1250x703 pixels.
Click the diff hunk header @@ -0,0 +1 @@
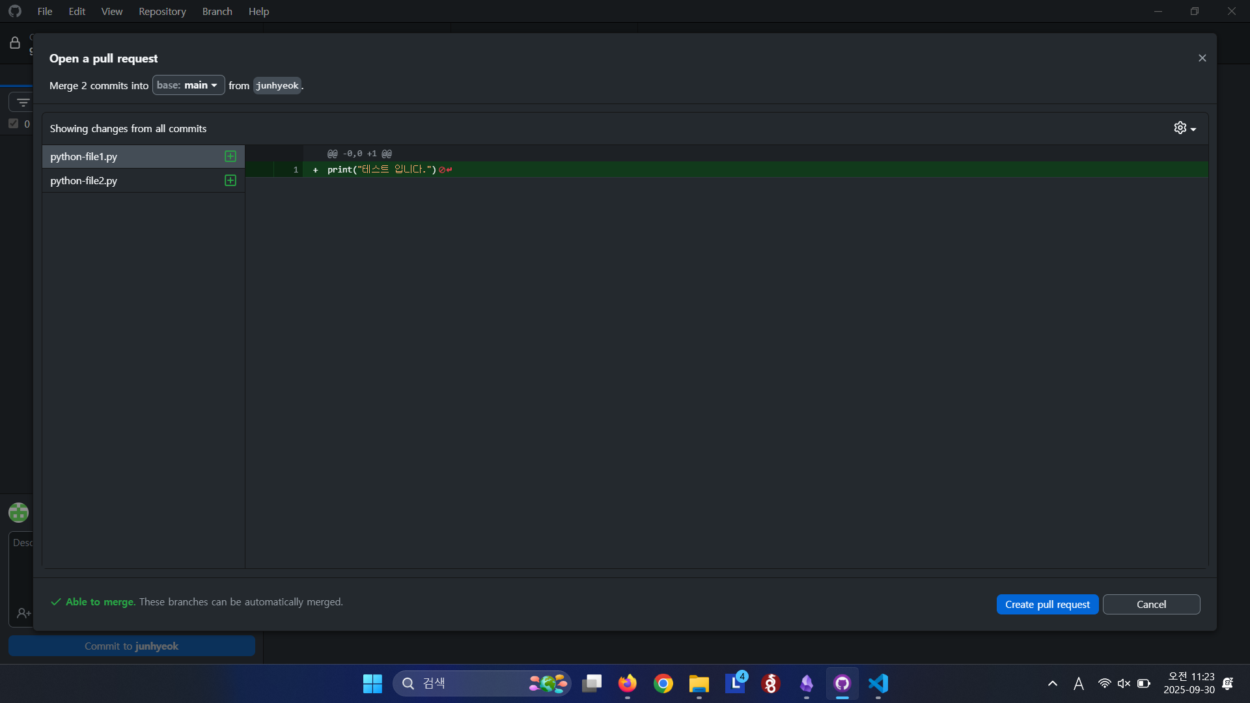pos(359,154)
